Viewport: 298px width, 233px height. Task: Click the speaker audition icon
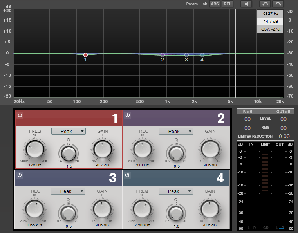click(246, 4)
